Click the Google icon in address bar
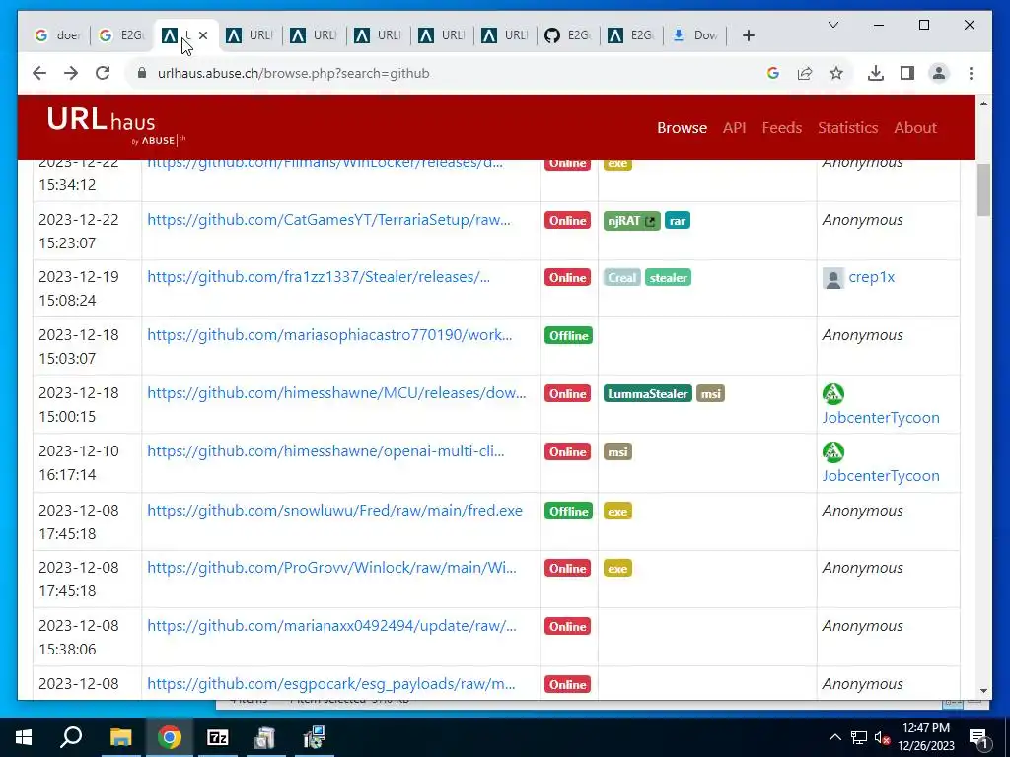 (773, 73)
